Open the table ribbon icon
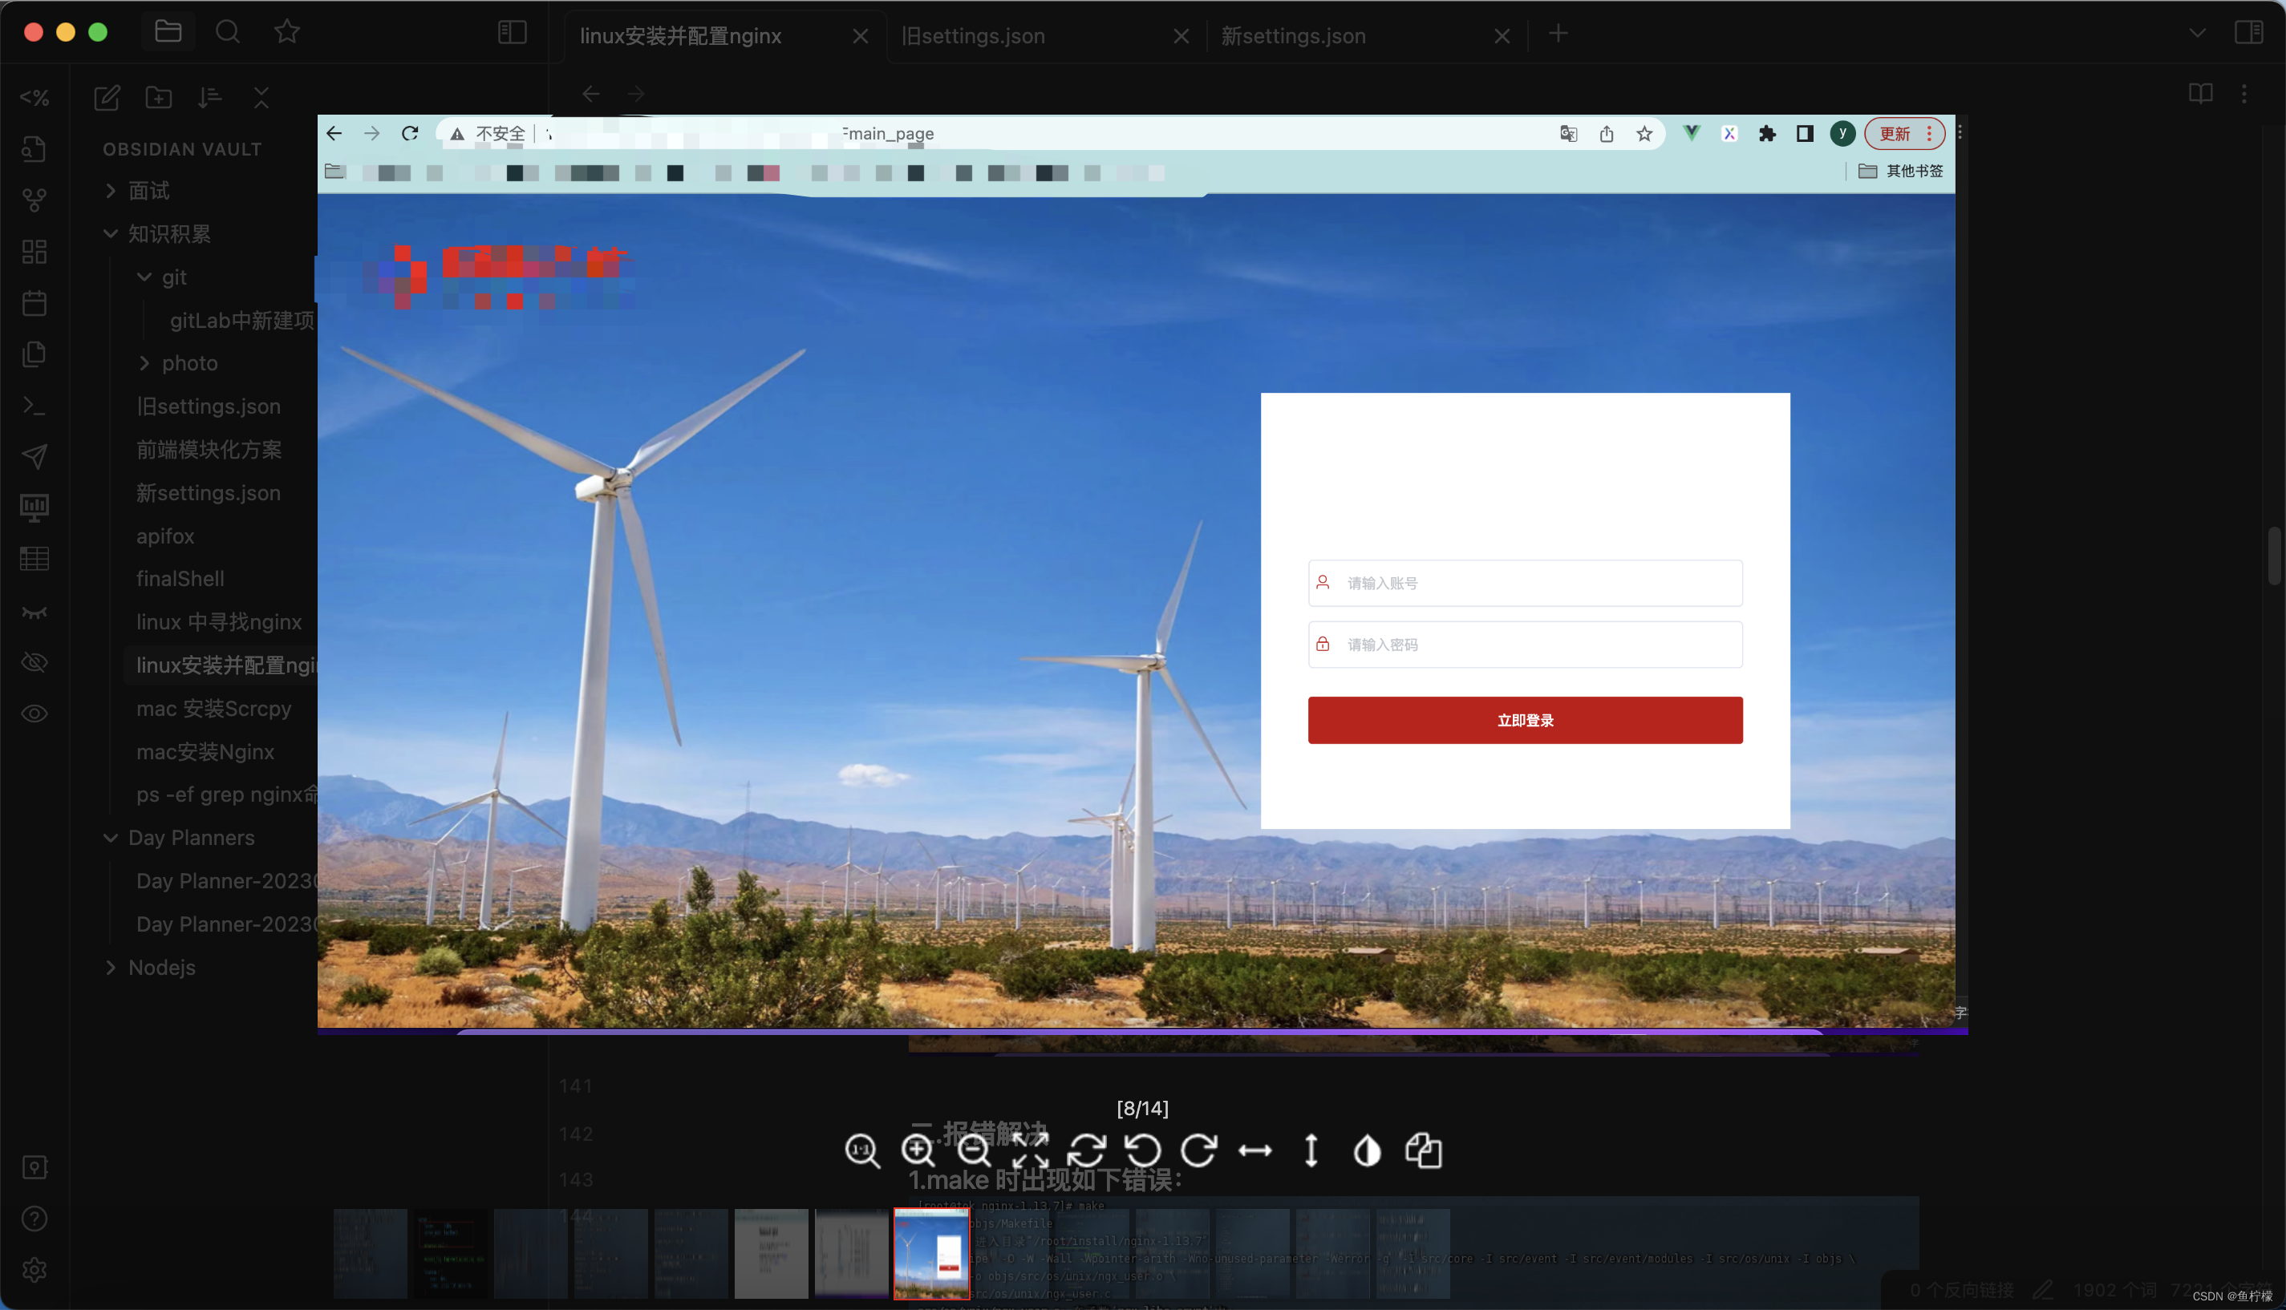Screen dimensions: 2286x1310 [x=34, y=560]
